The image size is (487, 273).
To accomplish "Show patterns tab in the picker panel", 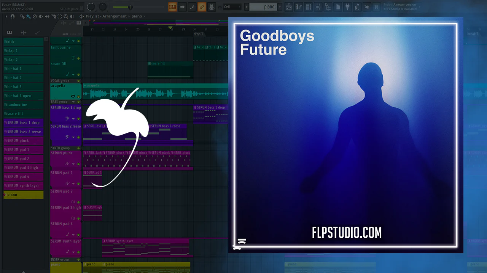I will click(10, 33).
